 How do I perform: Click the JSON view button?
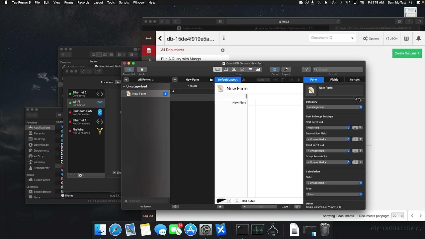pos(392,39)
